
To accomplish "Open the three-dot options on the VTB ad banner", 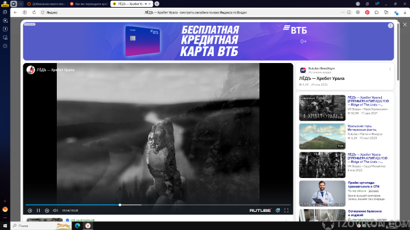I will (x=391, y=26).
